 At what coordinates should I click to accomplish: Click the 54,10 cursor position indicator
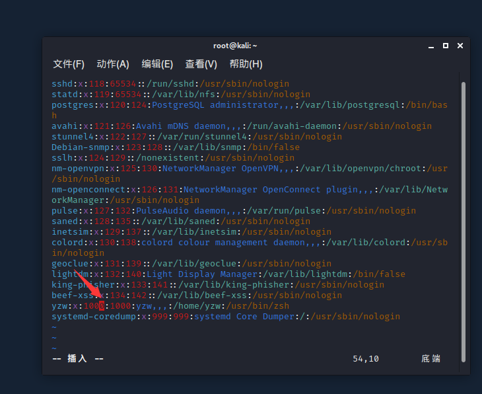[366, 358]
